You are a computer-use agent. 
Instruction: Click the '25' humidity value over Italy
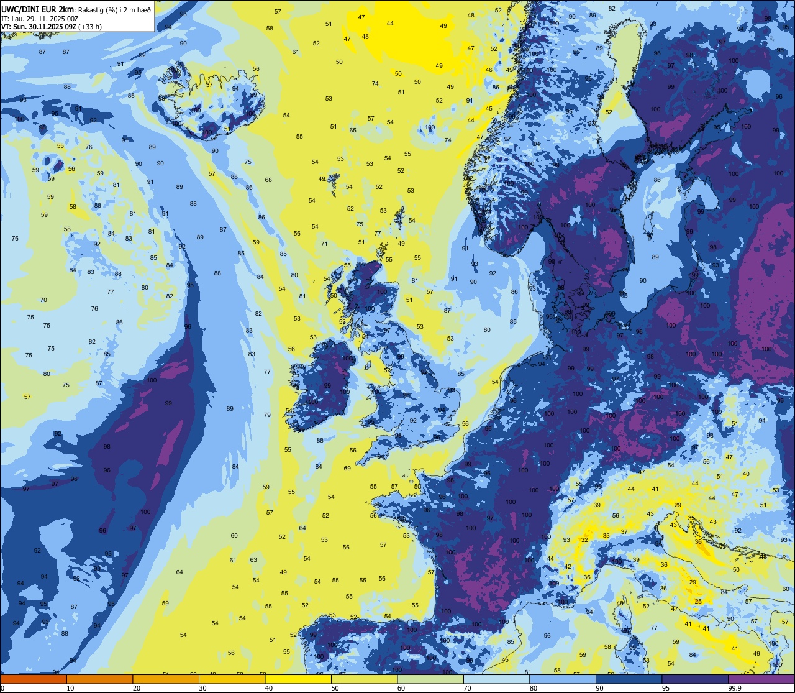click(x=698, y=602)
